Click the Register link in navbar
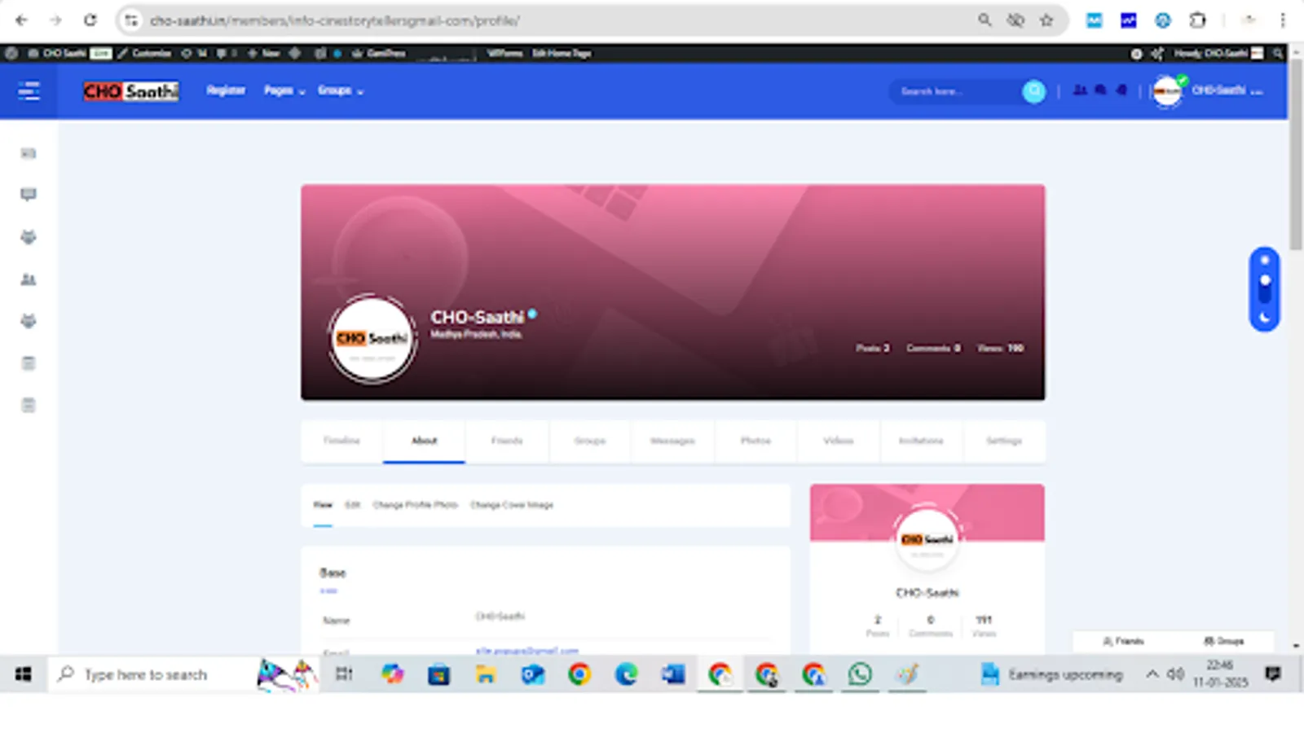Image resolution: width=1304 pixels, height=733 pixels. [225, 90]
